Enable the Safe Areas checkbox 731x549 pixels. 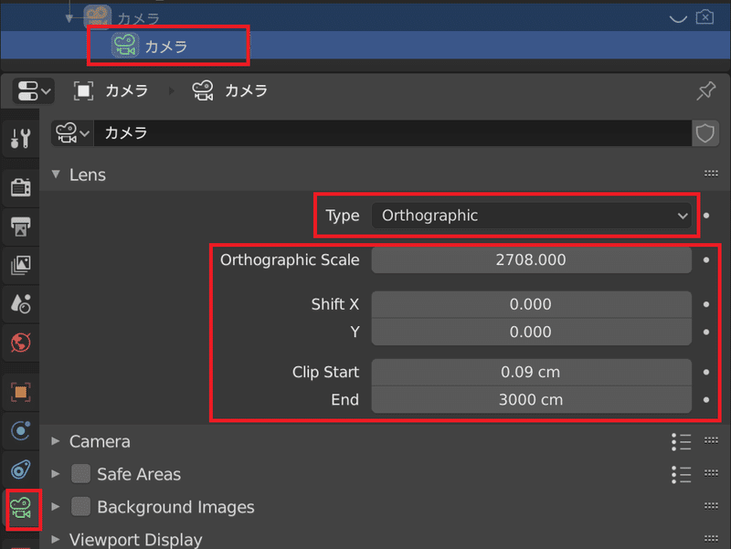tap(80, 474)
